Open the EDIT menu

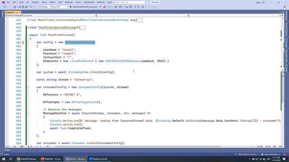click(14, 2)
